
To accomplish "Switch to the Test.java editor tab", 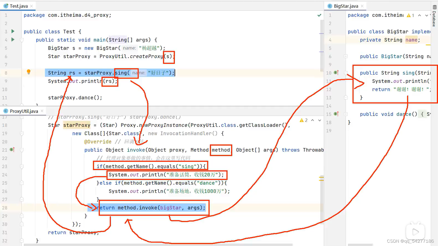I will coord(18,6).
